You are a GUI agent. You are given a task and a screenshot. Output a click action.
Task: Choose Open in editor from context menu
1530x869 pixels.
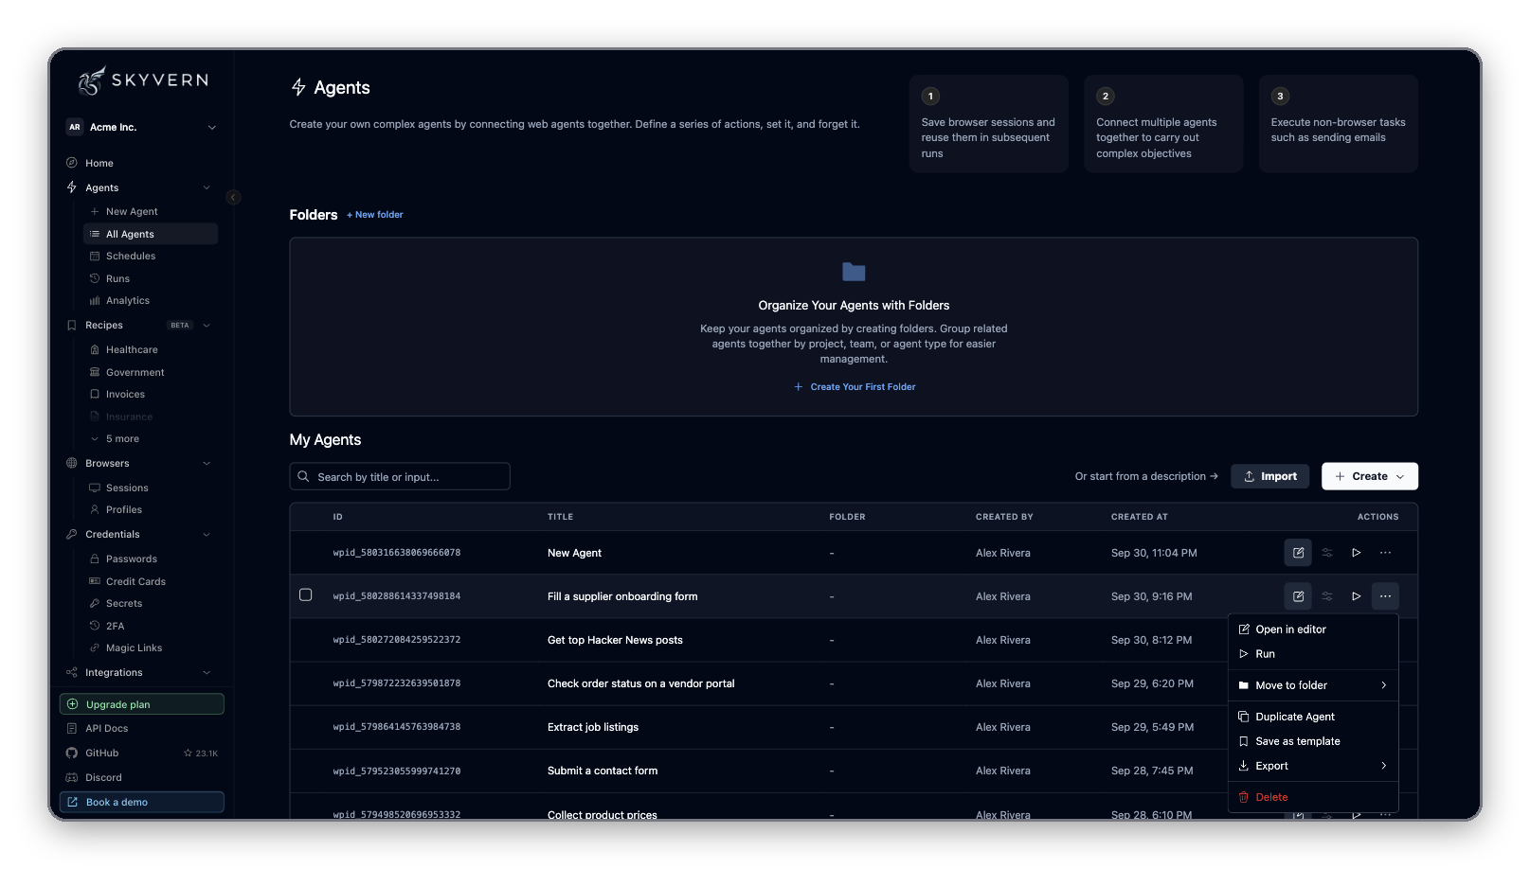point(1313,630)
